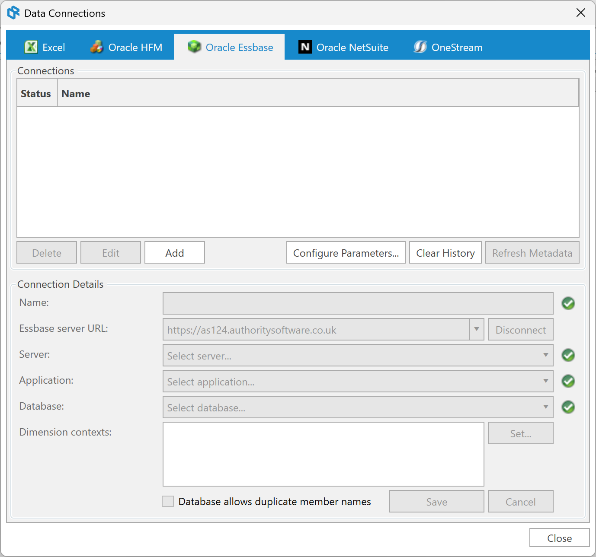
Task: Click green checkmark beside Database dropdown
Action: pyautogui.click(x=568, y=407)
